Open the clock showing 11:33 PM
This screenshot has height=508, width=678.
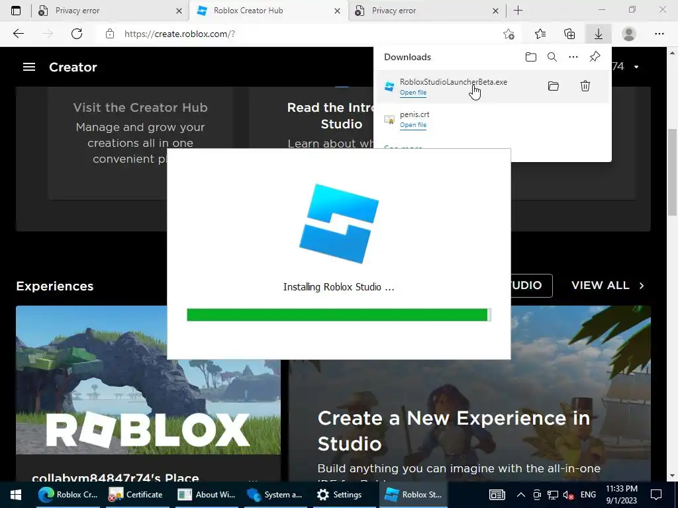(x=621, y=495)
